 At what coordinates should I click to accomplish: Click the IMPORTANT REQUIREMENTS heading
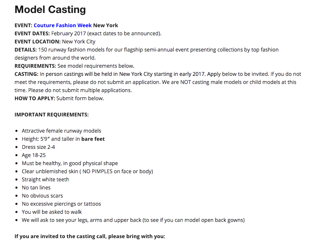pyautogui.click(x=52, y=114)
